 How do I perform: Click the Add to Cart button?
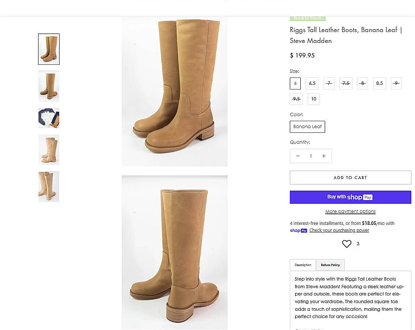pos(350,178)
